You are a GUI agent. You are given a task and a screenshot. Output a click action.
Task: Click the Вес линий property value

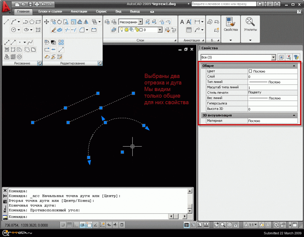[273, 98]
